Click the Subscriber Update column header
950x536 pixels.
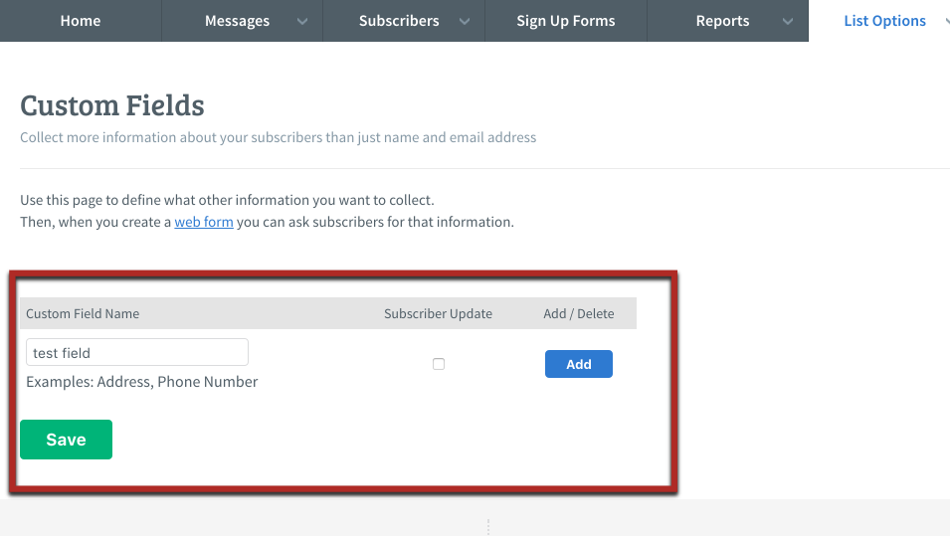tap(438, 313)
